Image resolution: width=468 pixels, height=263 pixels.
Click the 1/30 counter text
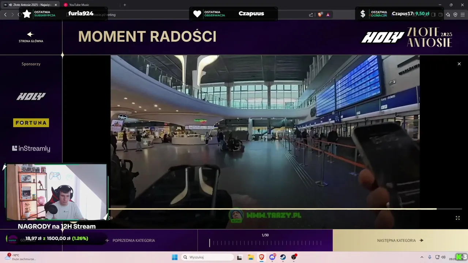tap(265, 235)
